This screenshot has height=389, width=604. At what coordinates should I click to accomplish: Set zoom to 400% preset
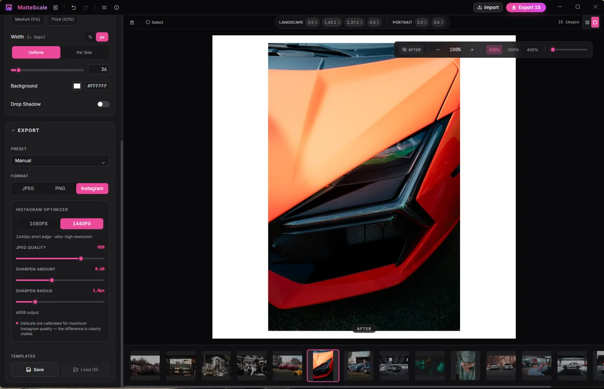point(533,50)
